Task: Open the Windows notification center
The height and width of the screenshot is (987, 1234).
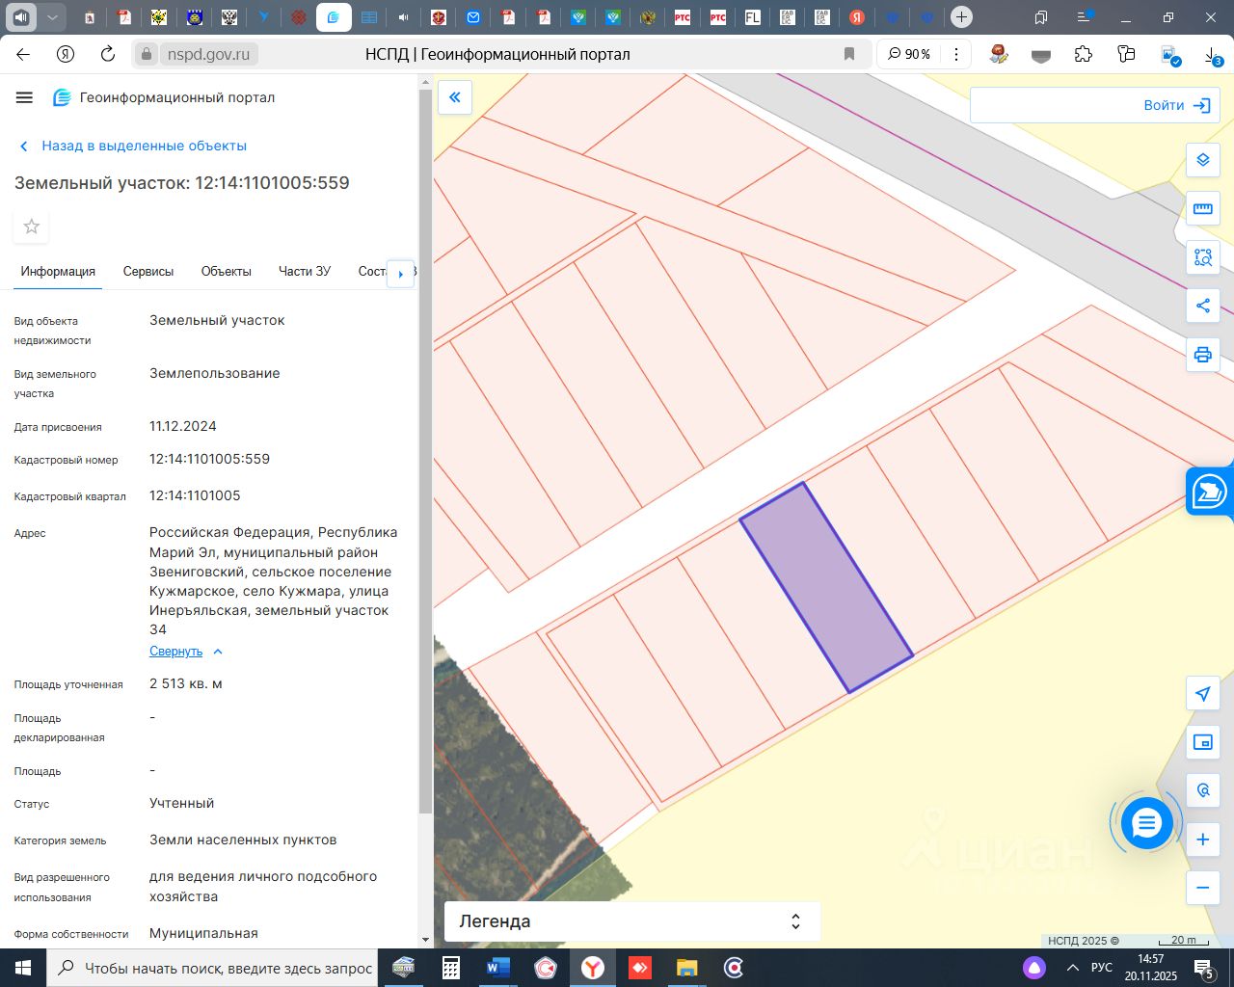Action: 1203,968
